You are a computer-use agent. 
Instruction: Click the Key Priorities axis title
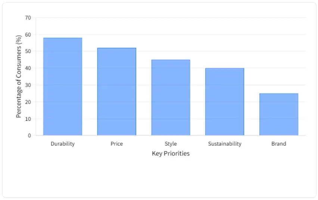pyautogui.click(x=171, y=154)
